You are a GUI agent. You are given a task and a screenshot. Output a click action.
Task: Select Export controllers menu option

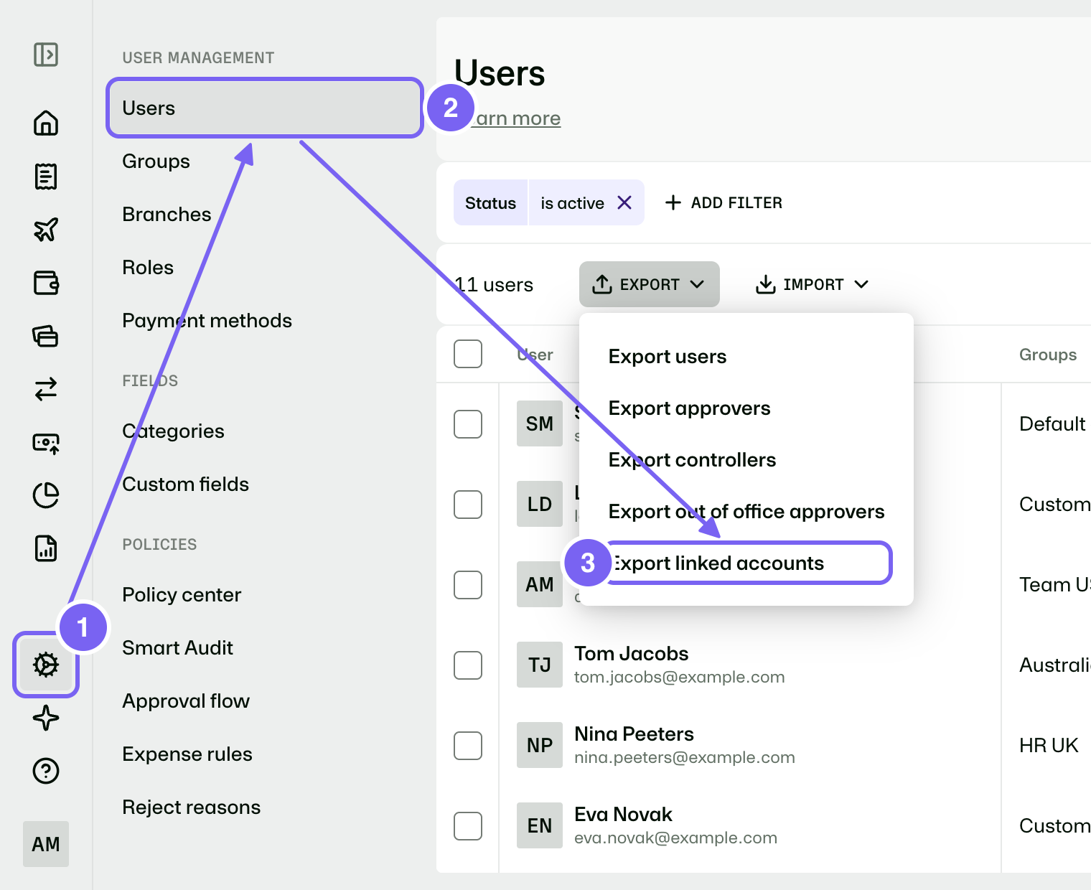692,460
